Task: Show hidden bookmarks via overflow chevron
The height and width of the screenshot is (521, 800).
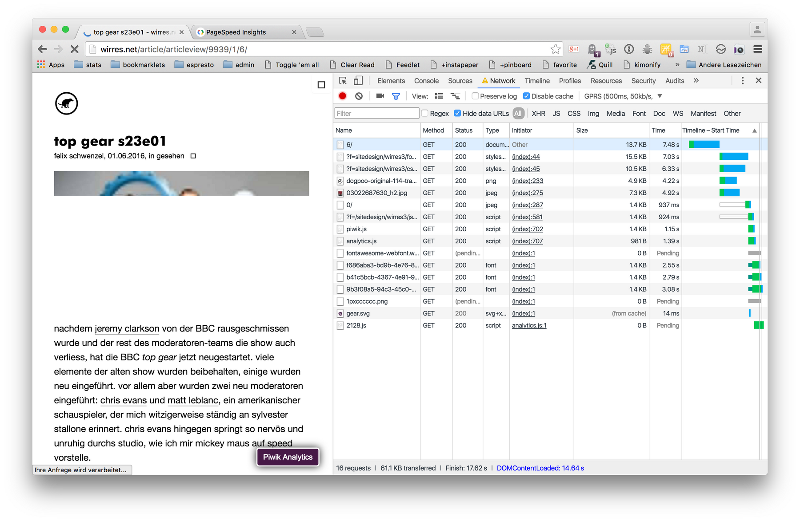Action: [x=677, y=65]
